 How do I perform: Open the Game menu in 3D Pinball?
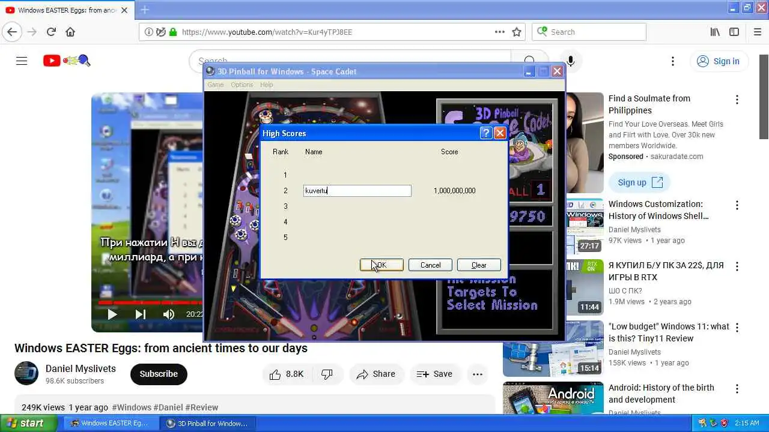point(215,85)
